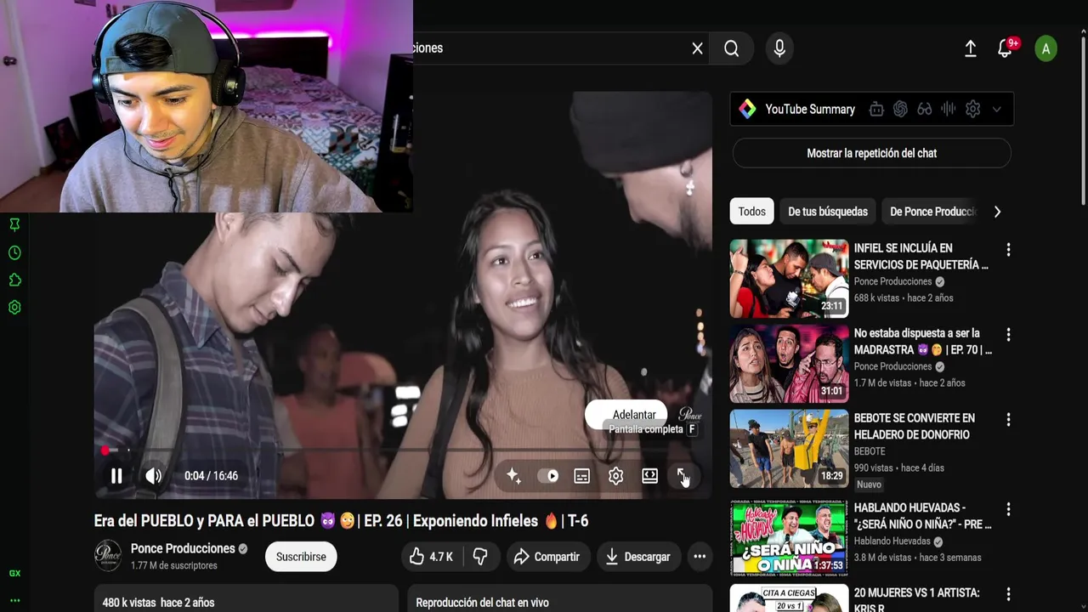The width and height of the screenshot is (1088, 612).
Task: Open the sidebar three-dot more menu
Action: [14, 601]
